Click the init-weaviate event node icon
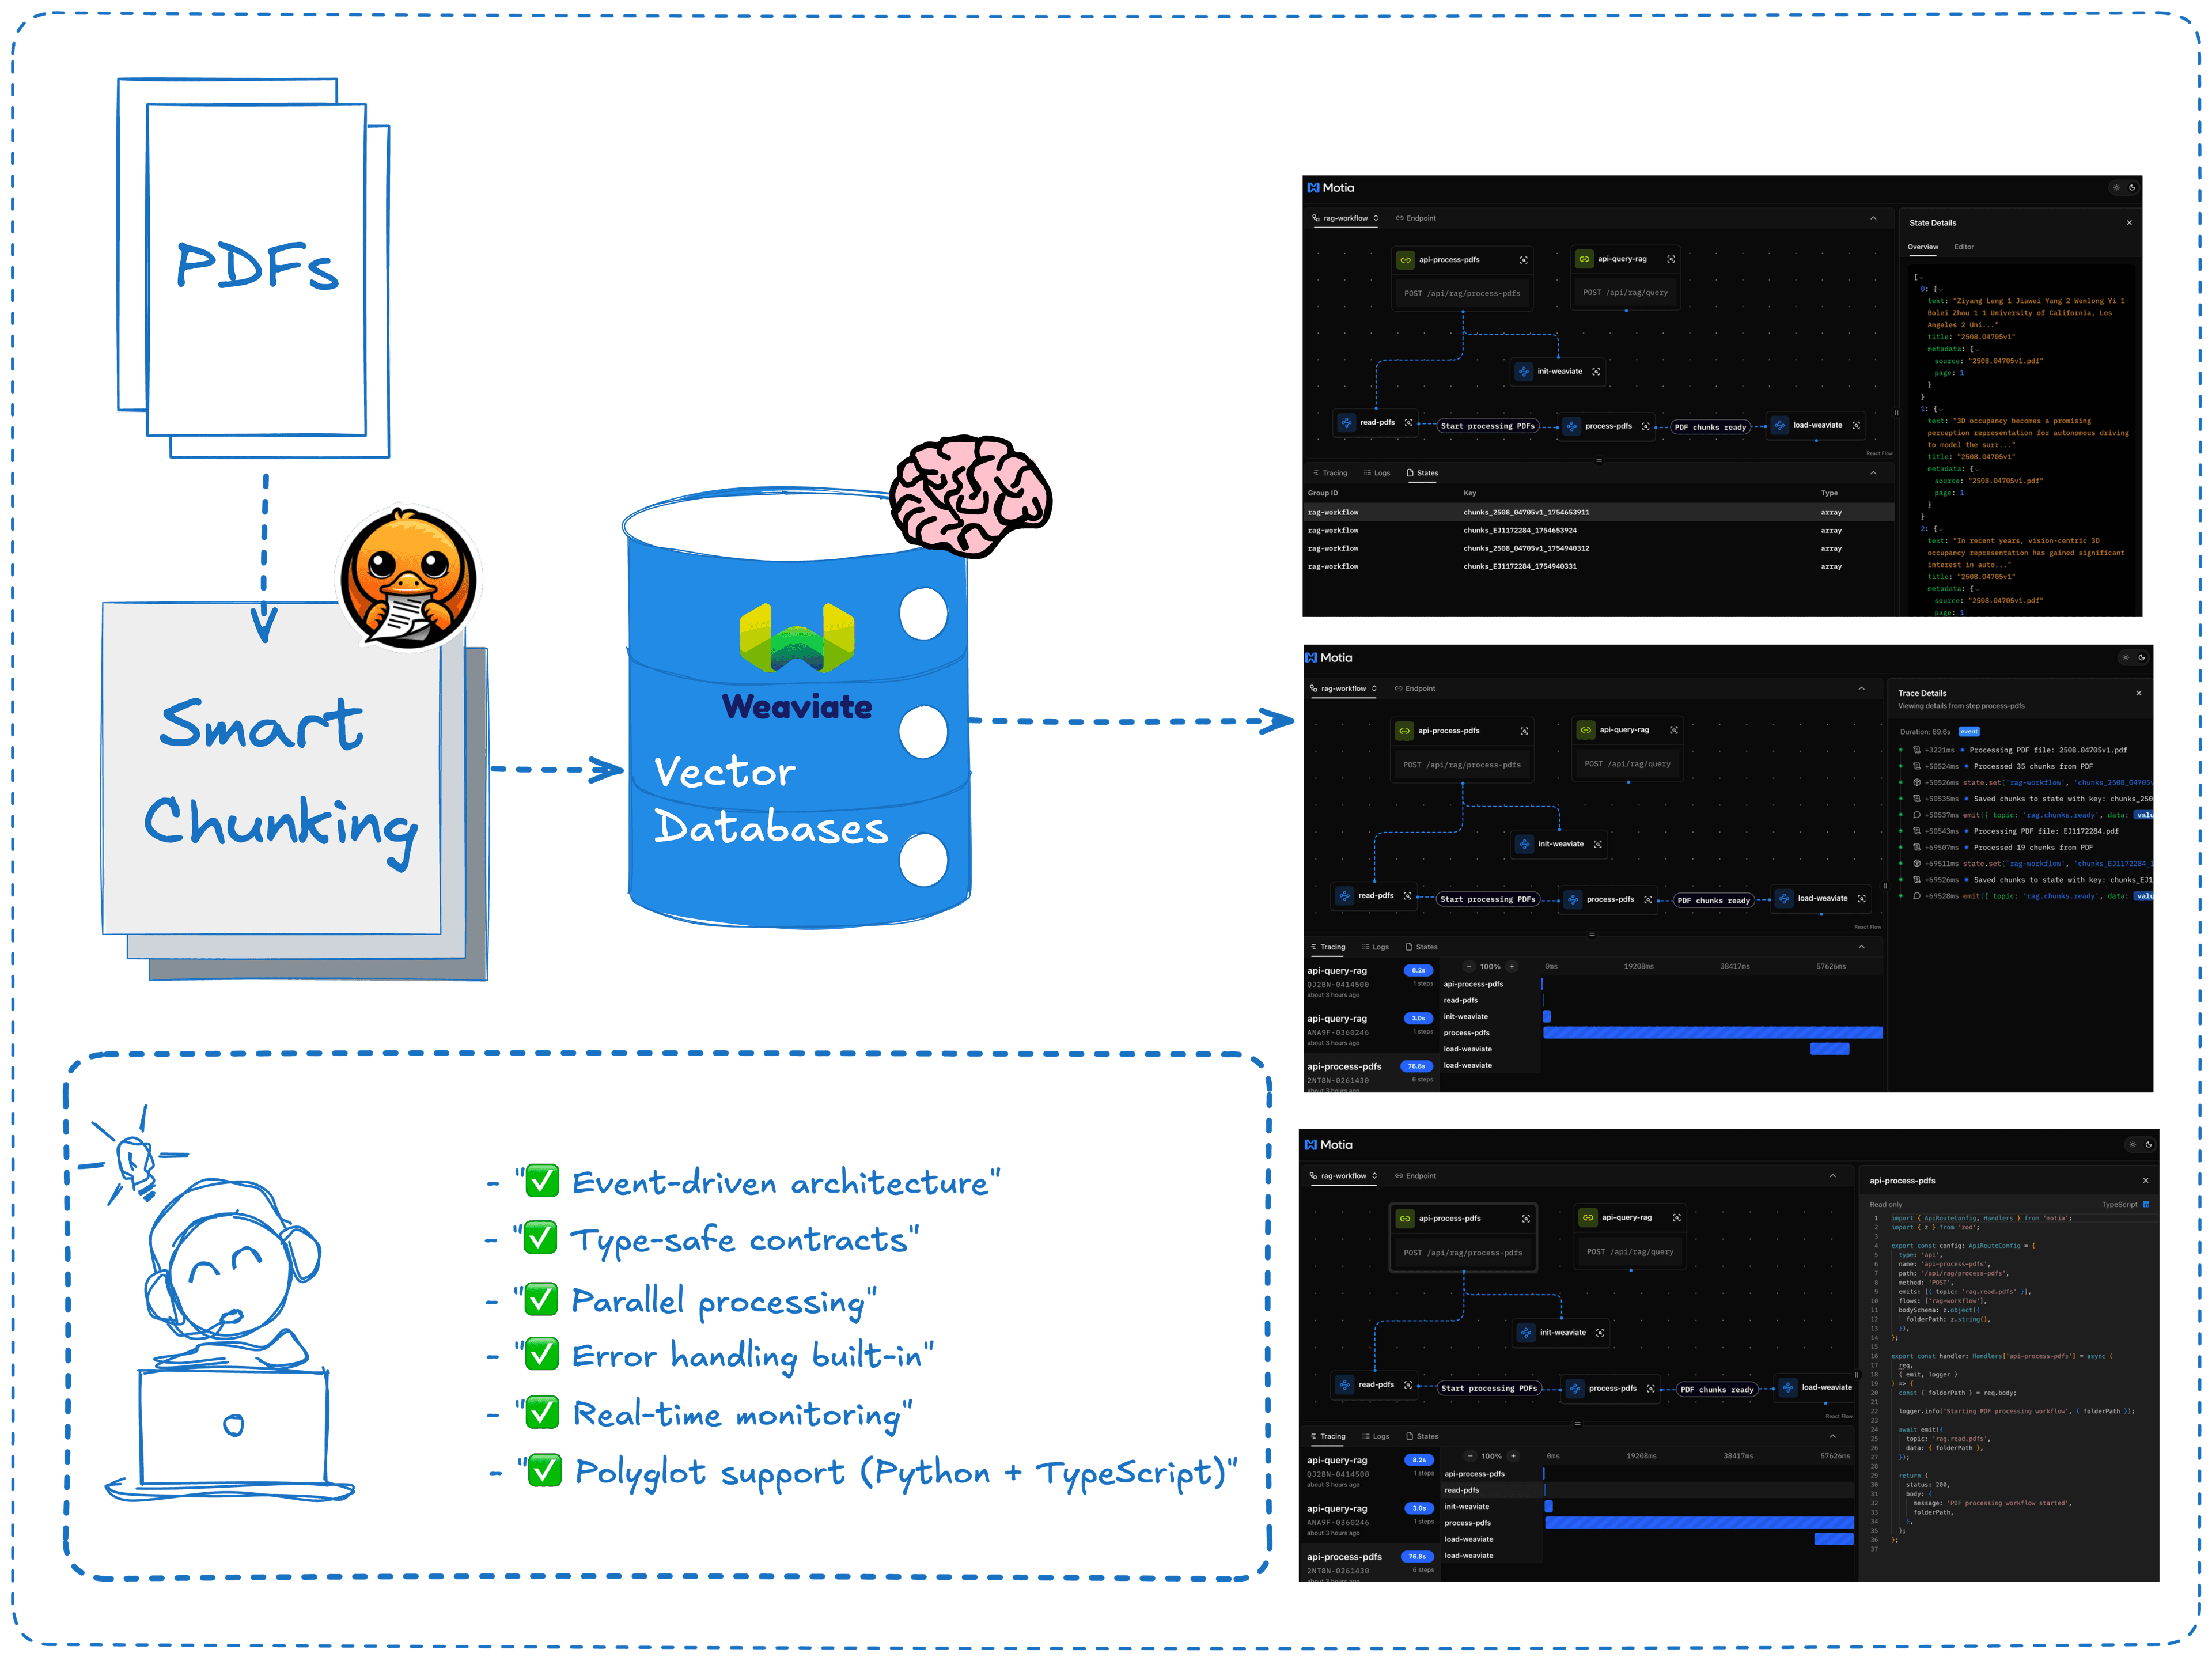The image size is (2212, 1657). coord(1524,372)
